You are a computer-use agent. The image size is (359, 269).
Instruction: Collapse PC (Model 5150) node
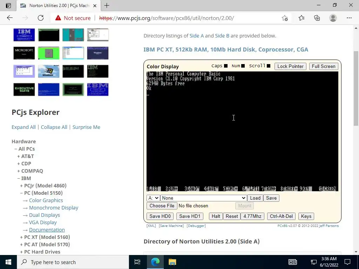(x=21, y=193)
